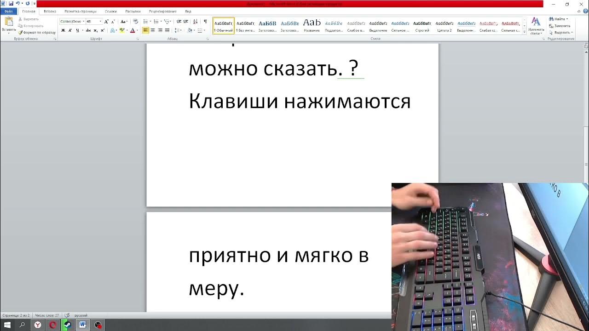Expand styles gallery more arrow
Screen dimensions: 589x331
[x=524, y=32]
